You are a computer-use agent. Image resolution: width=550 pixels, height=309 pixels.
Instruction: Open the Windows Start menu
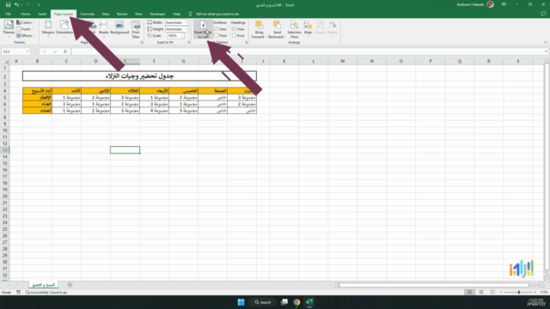241,302
